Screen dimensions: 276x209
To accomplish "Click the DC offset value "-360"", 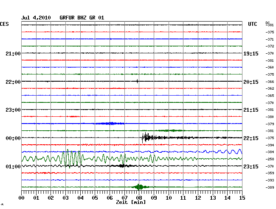I will [270, 67].
